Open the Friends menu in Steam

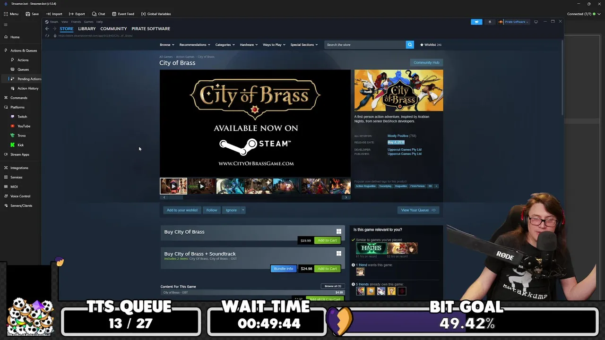tap(76, 22)
